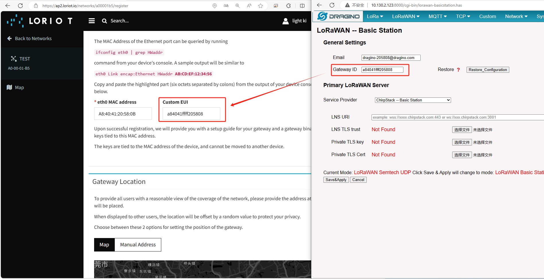Click the lock icon beside the Loriot URL
544x279 pixels.
point(36,6)
